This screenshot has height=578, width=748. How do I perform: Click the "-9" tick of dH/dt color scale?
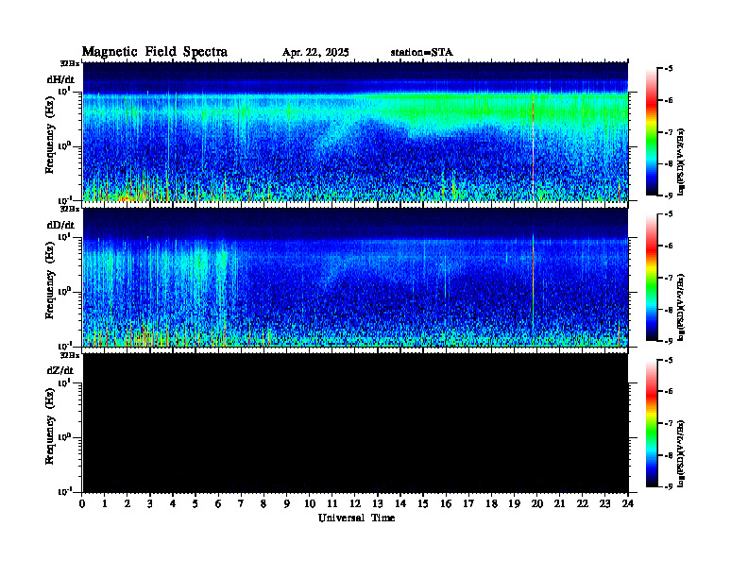[x=669, y=195]
